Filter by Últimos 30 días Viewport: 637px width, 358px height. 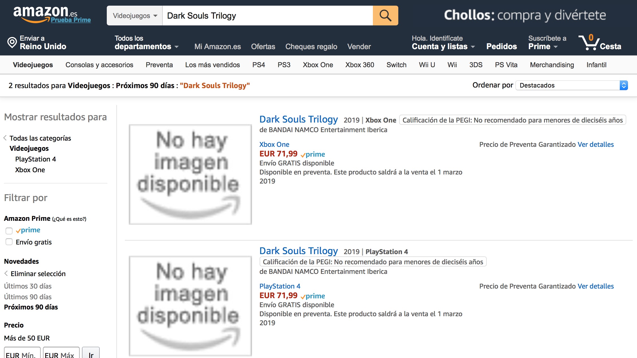tap(28, 286)
